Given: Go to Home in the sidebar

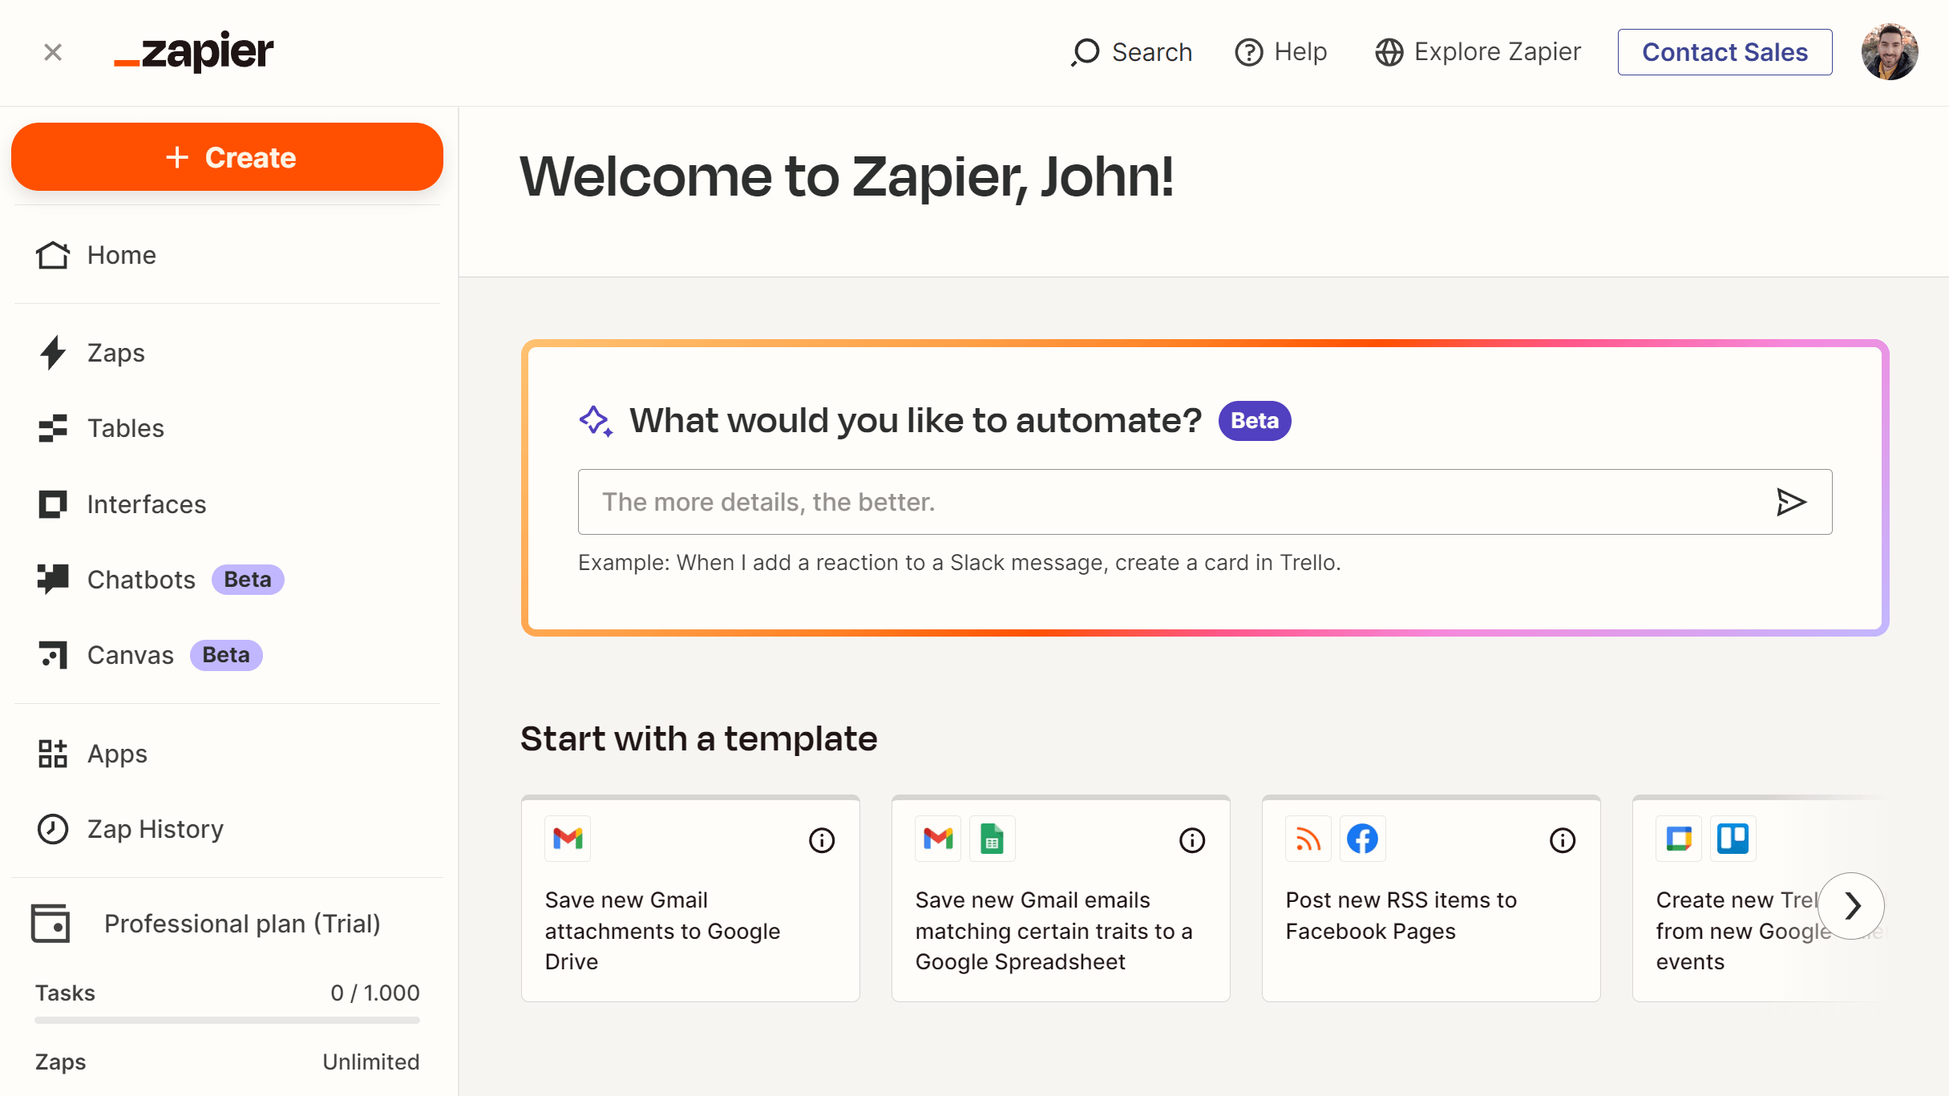Looking at the screenshot, I should point(228,255).
